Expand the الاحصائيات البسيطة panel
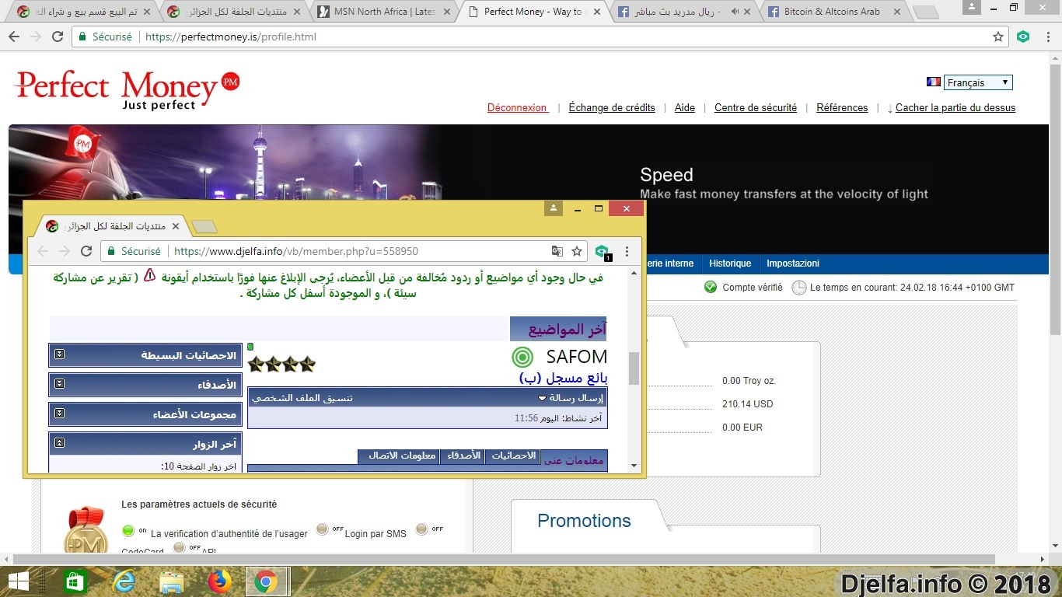Screen dimensions: 1062x597 tap(59, 354)
